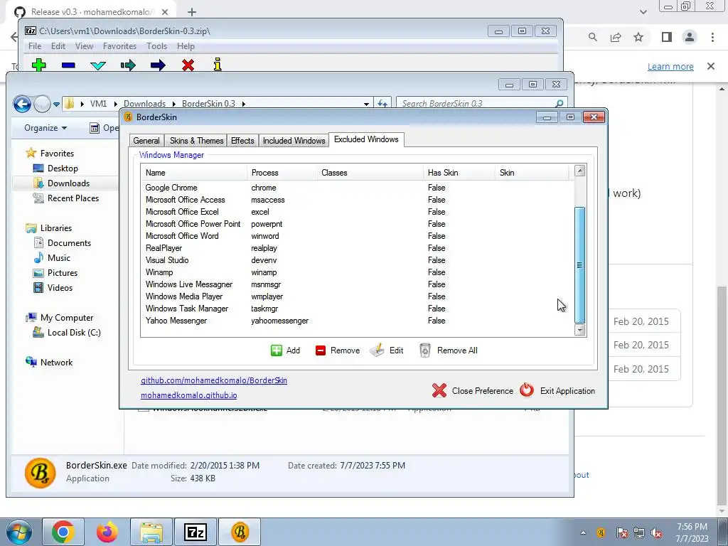Click the 7-Zip yellow Info icon
The image size is (728, 546).
[x=218, y=65]
